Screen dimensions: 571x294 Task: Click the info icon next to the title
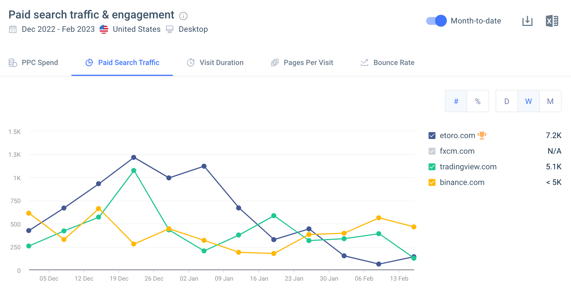183,16
